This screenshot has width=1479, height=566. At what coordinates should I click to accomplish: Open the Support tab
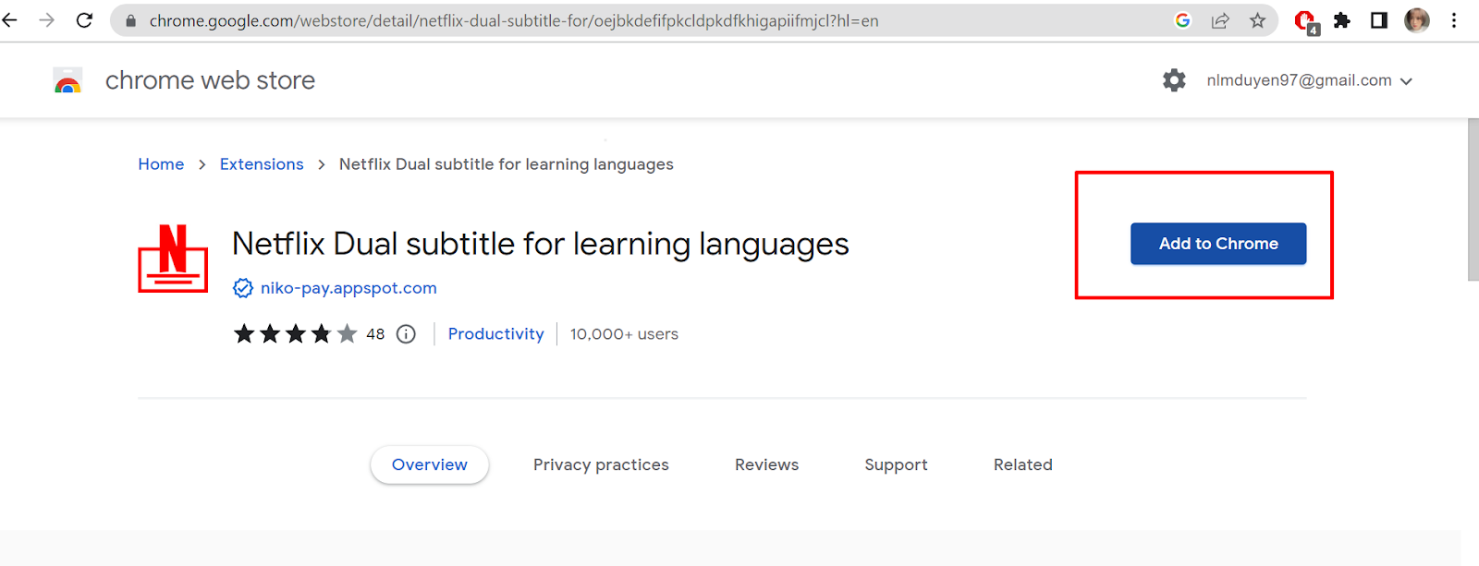point(896,464)
